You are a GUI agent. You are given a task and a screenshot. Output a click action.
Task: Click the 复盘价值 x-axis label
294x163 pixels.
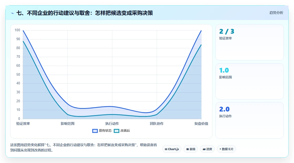click(x=201, y=124)
